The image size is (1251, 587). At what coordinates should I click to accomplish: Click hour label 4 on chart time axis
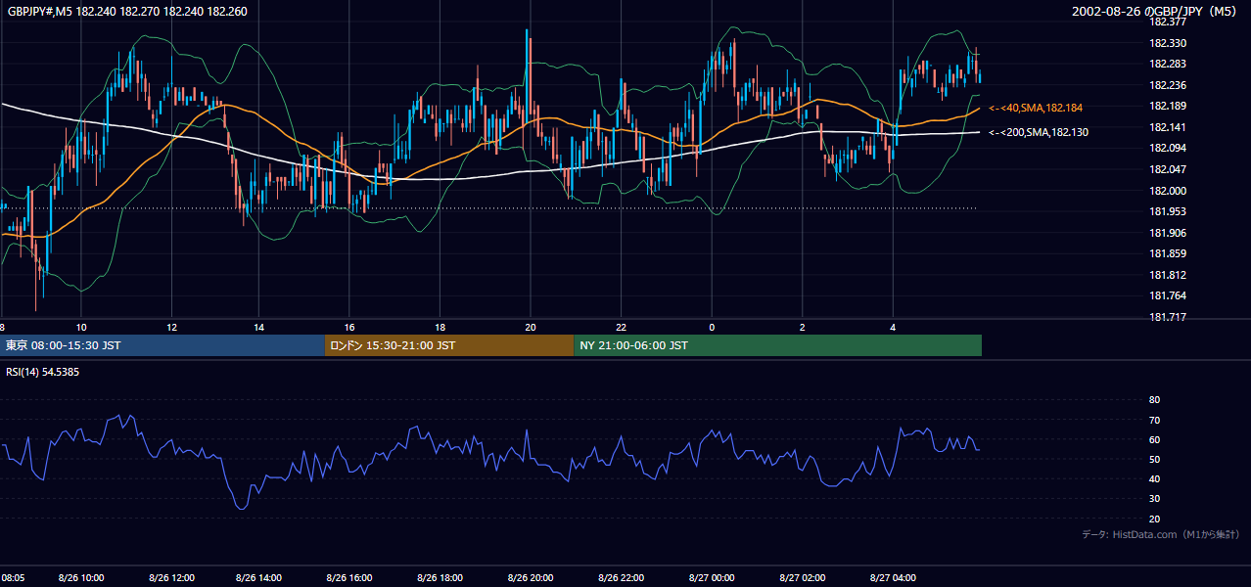(893, 328)
